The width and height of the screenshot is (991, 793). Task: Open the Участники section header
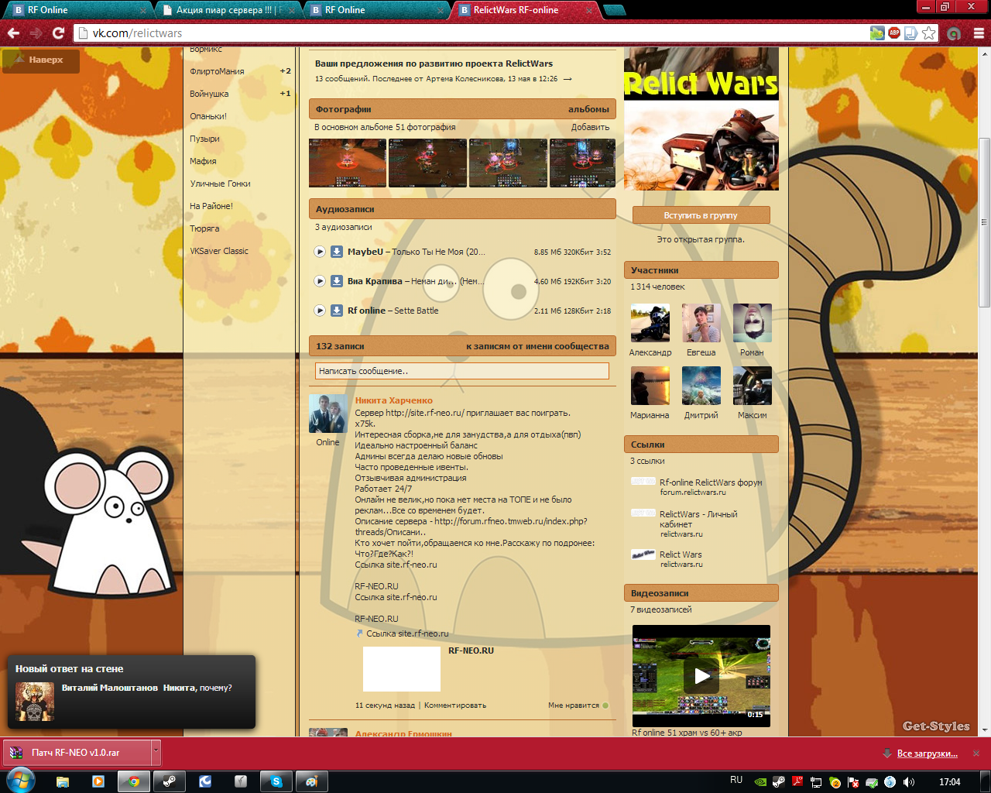[x=701, y=270]
